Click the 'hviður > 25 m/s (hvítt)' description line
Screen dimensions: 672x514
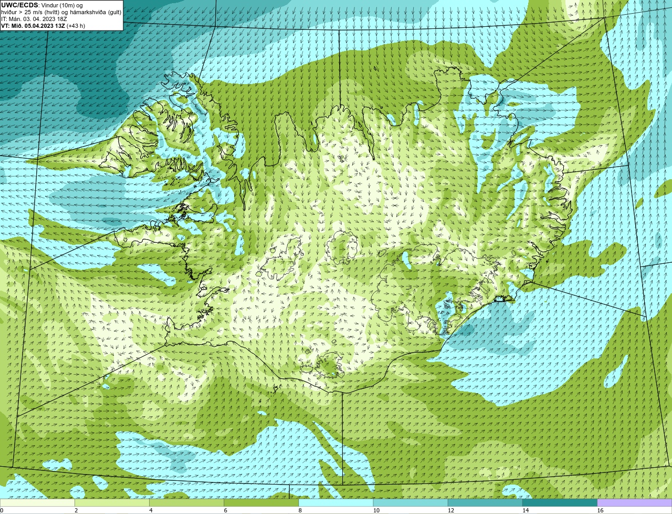[61, 12]
